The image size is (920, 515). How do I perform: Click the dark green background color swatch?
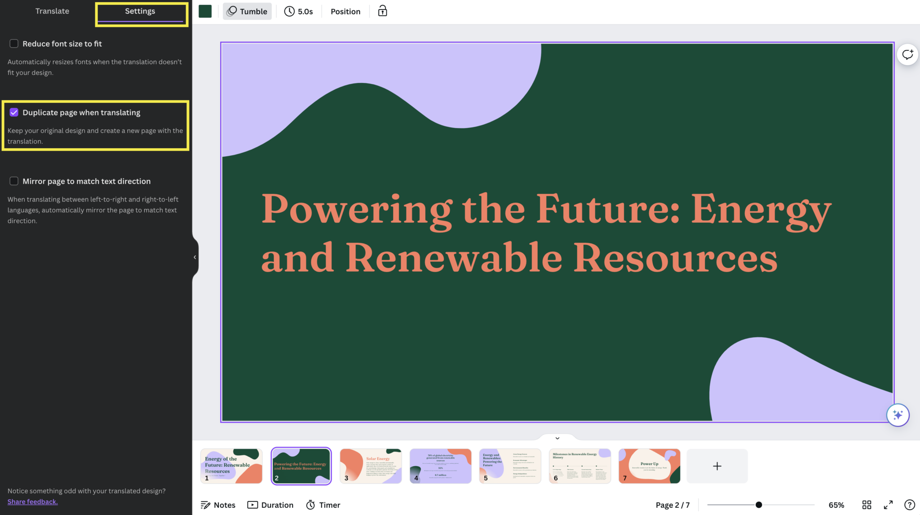tap(205, 11)
